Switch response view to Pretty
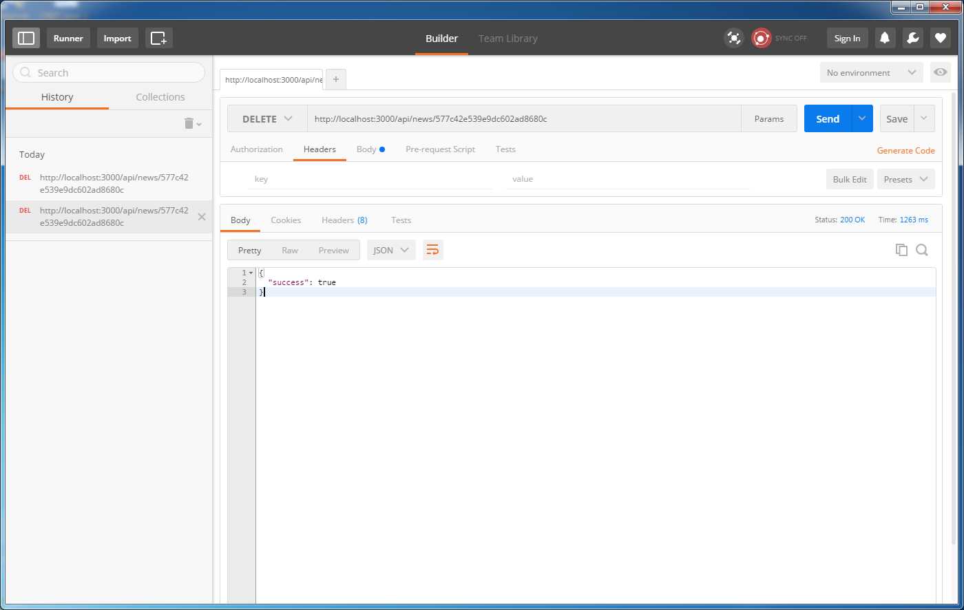964x610 pixels. 249,250
